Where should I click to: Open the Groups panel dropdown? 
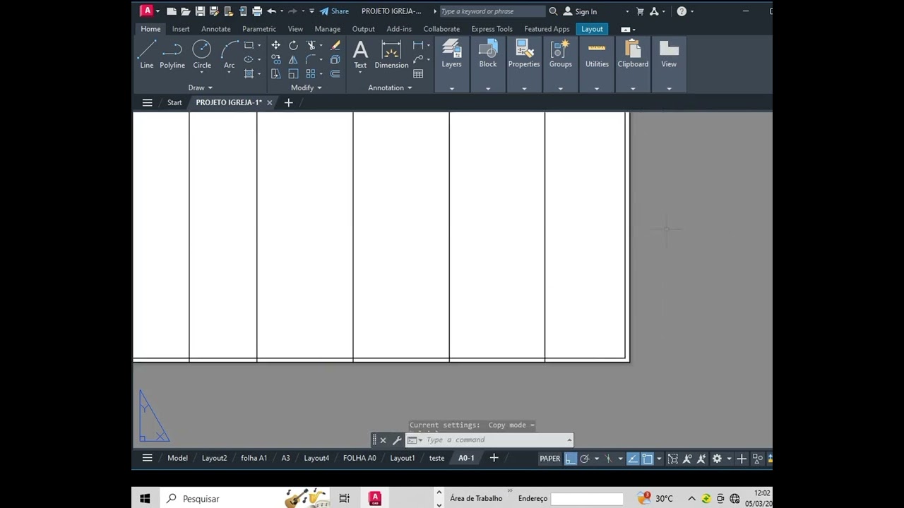point(561,89)
